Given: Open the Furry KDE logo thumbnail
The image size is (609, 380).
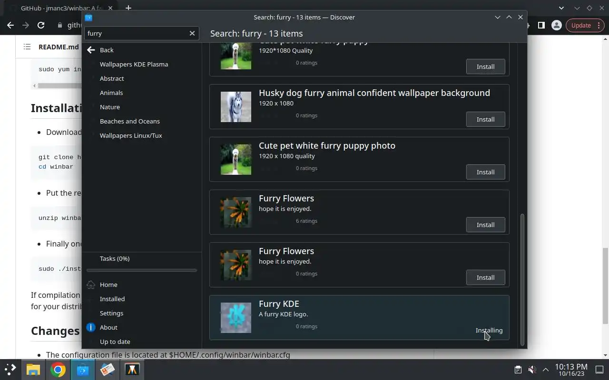Looking at the screenshot, I should (236, 318).
